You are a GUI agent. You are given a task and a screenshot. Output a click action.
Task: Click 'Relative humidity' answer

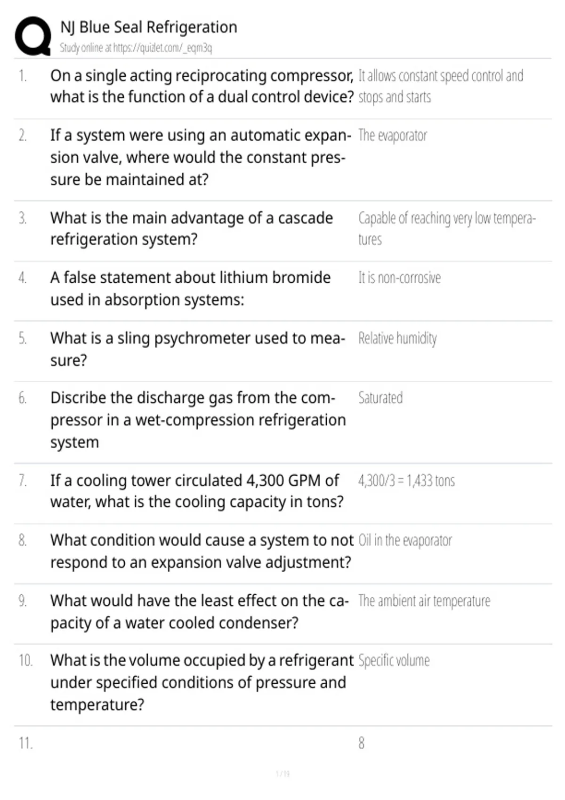point(397,338)
